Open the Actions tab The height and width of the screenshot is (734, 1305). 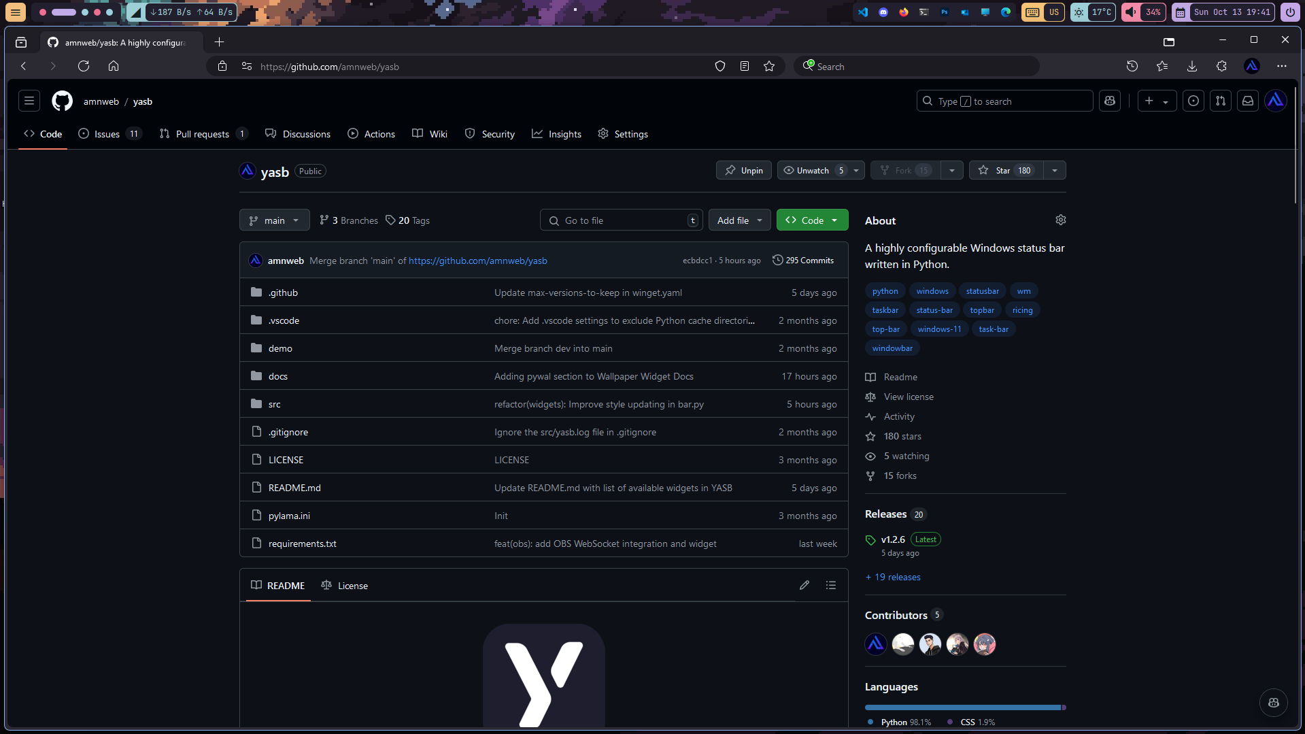pos(371,134)
